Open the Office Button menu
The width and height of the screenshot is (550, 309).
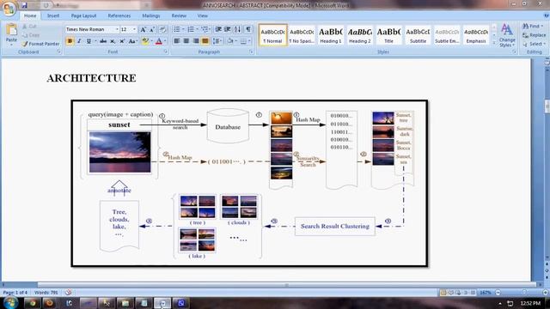[9, 8]
